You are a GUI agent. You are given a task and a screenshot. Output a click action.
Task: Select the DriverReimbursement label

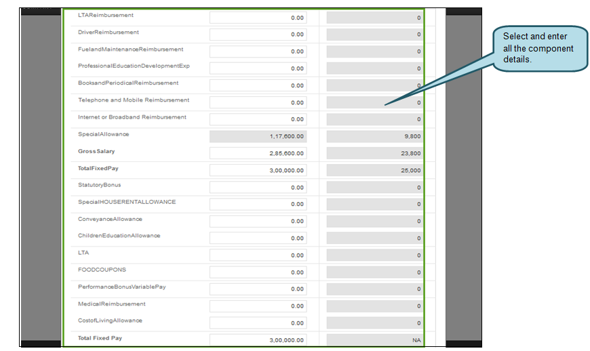[x=109, y=33]
